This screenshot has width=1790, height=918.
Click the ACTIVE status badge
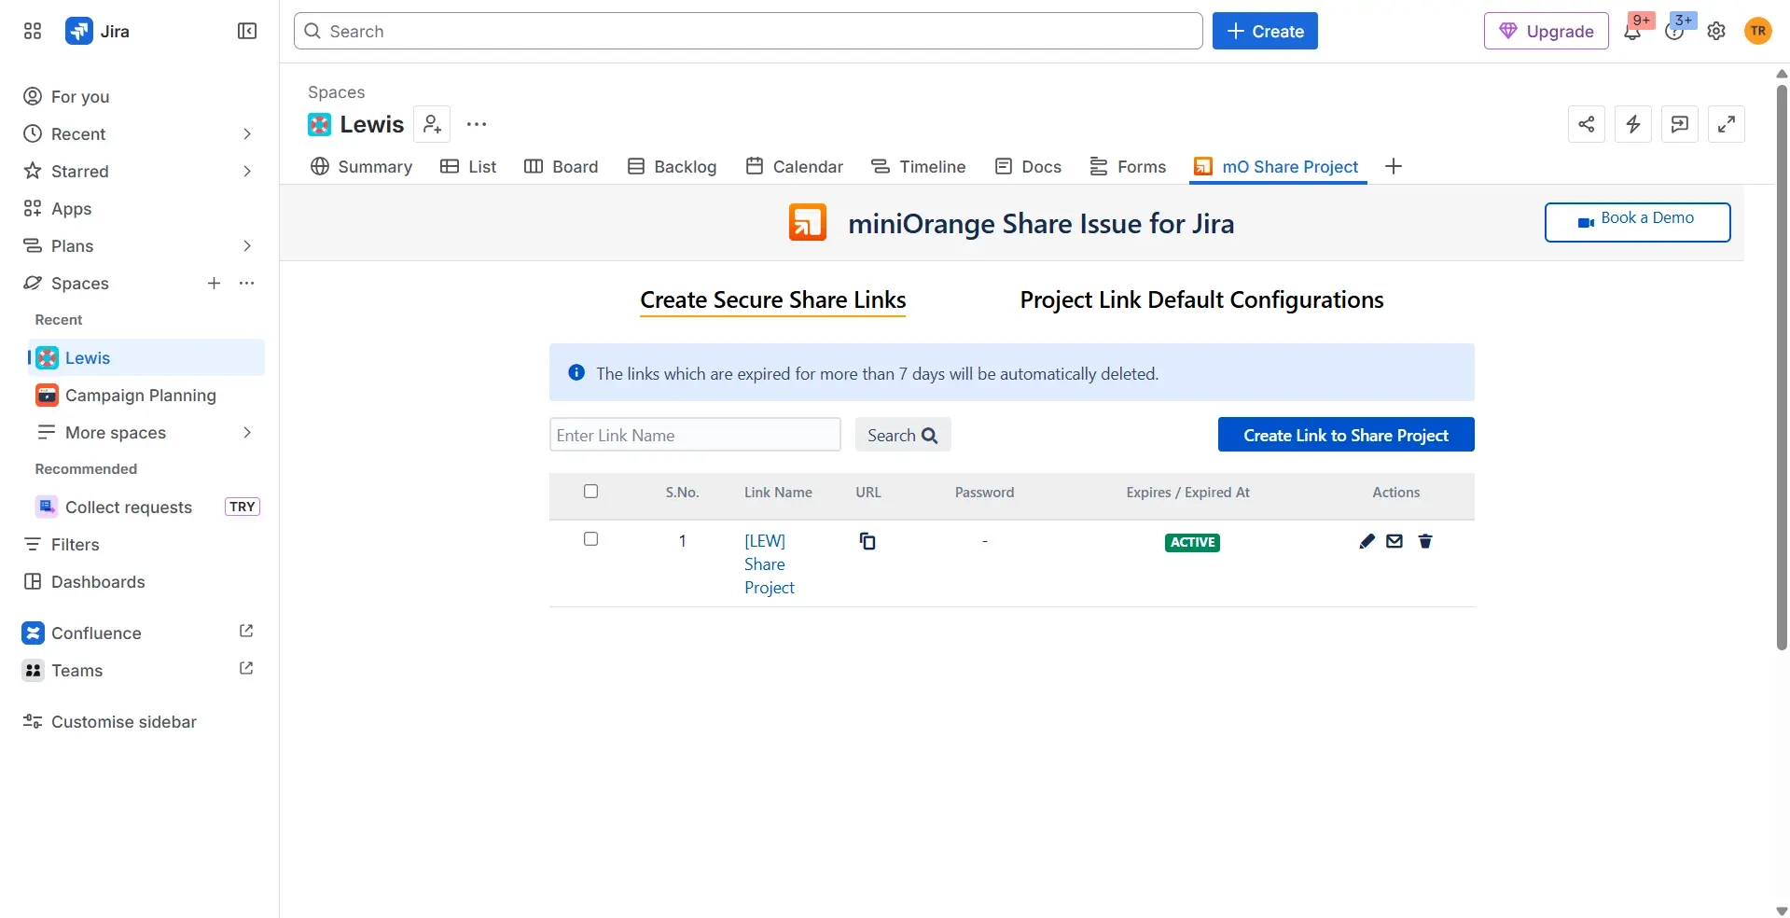click(1192, 542)
